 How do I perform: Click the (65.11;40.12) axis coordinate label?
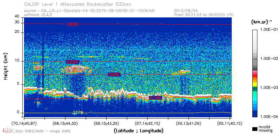[230, 123]
